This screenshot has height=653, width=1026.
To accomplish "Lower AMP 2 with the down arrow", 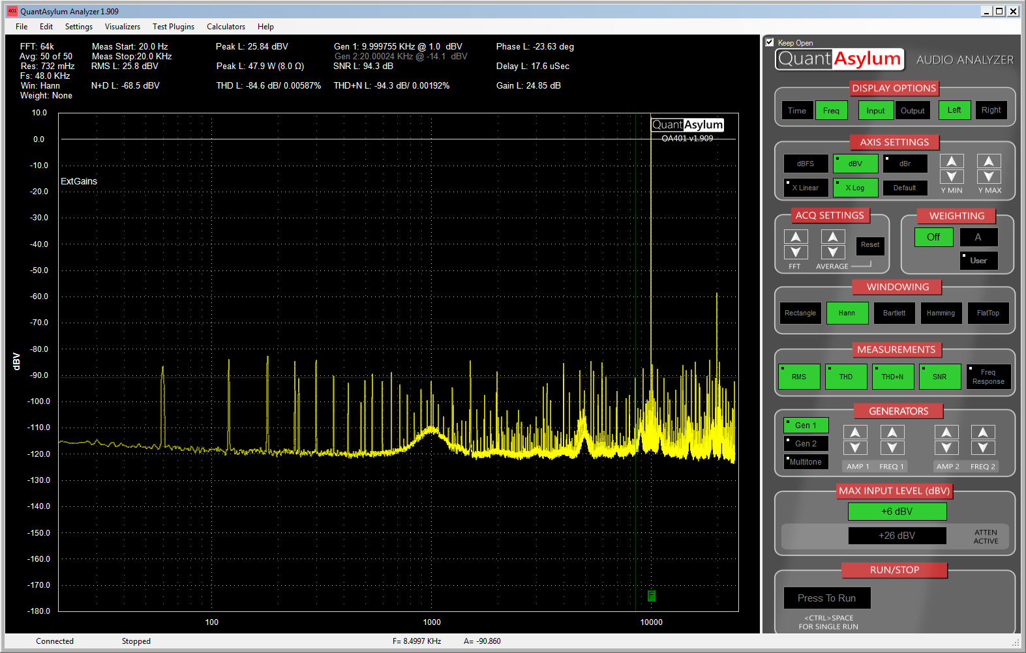I will coord(946,448).
